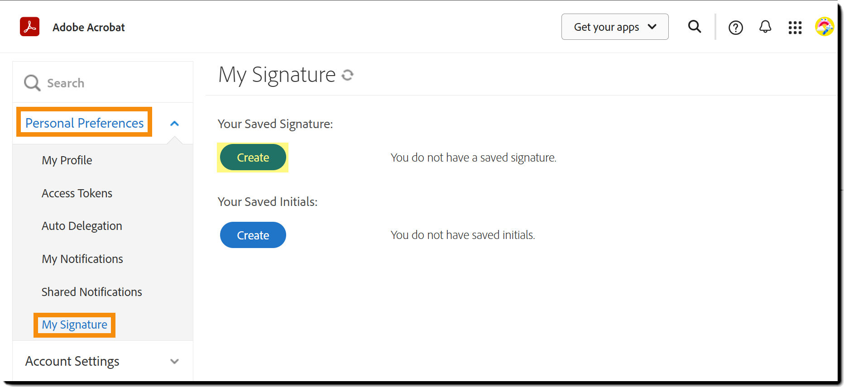Open the search magnifier in the header

[694, 27]
